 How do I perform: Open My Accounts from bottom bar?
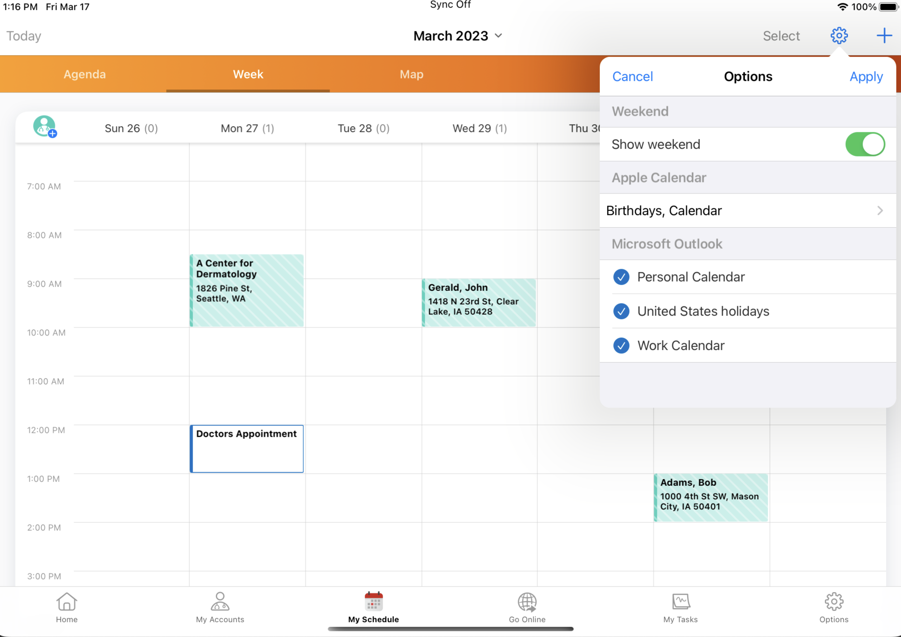tap(220, 608)
